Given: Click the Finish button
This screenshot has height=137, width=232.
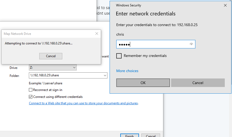Looking at the screenshot, I should [129, 135].
